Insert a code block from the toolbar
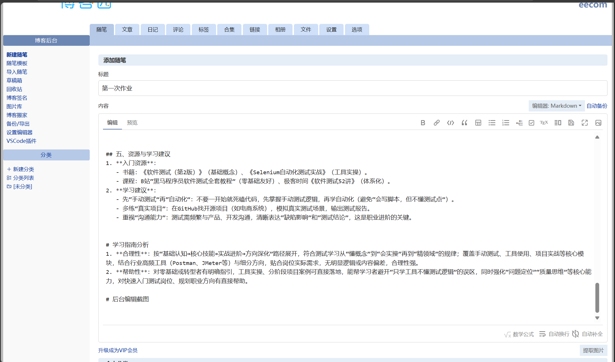Image resolution: width=615 pixels, height=362 pixels. (x=450, y=122)
